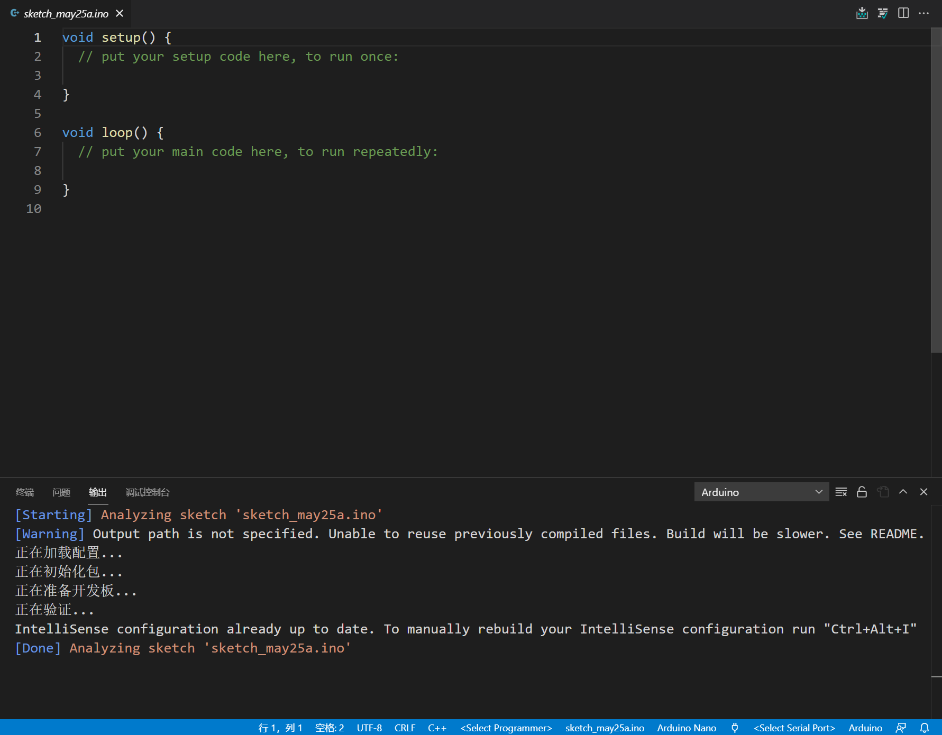The width and height of the screenshot is (942, 735).
Task: Open the editor More Actions menu
Action: 923,13
